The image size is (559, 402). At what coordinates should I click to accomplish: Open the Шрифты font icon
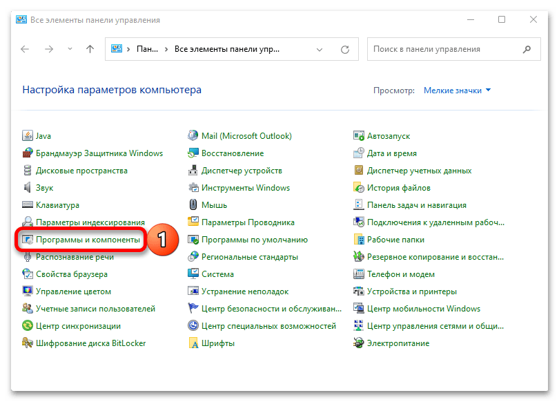tap(193, 343)
